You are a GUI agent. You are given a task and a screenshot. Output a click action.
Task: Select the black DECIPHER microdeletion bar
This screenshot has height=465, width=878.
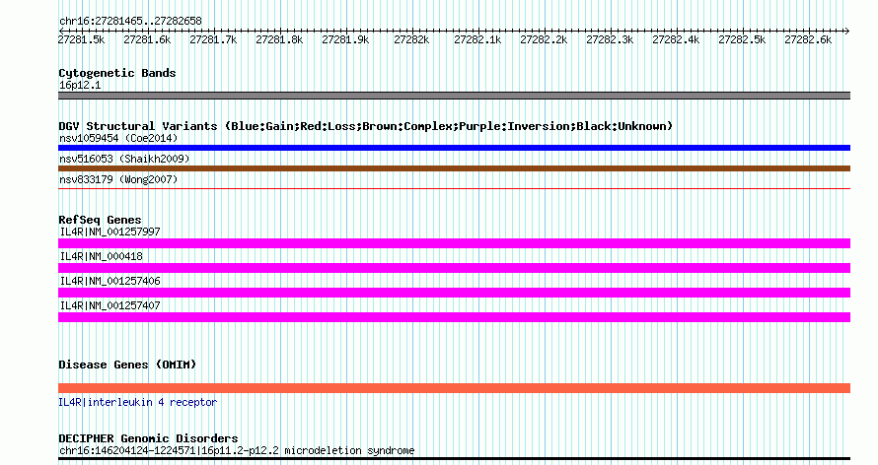(454, 459)
